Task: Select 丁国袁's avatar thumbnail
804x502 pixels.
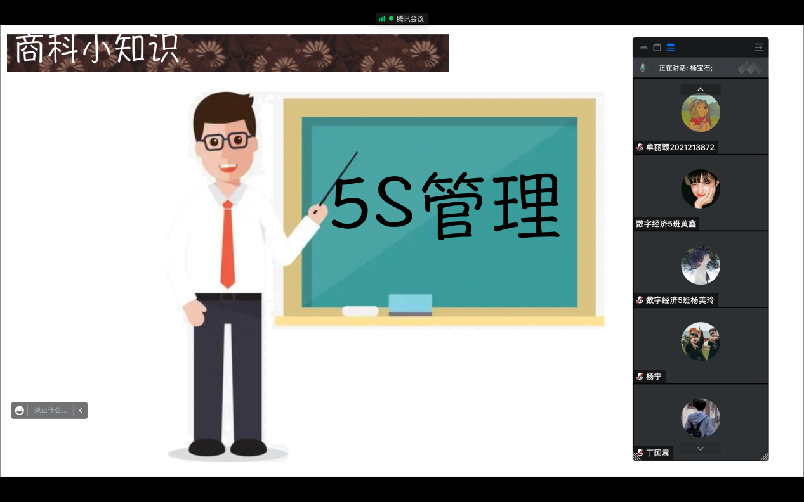Action: [x=701, y=418]
